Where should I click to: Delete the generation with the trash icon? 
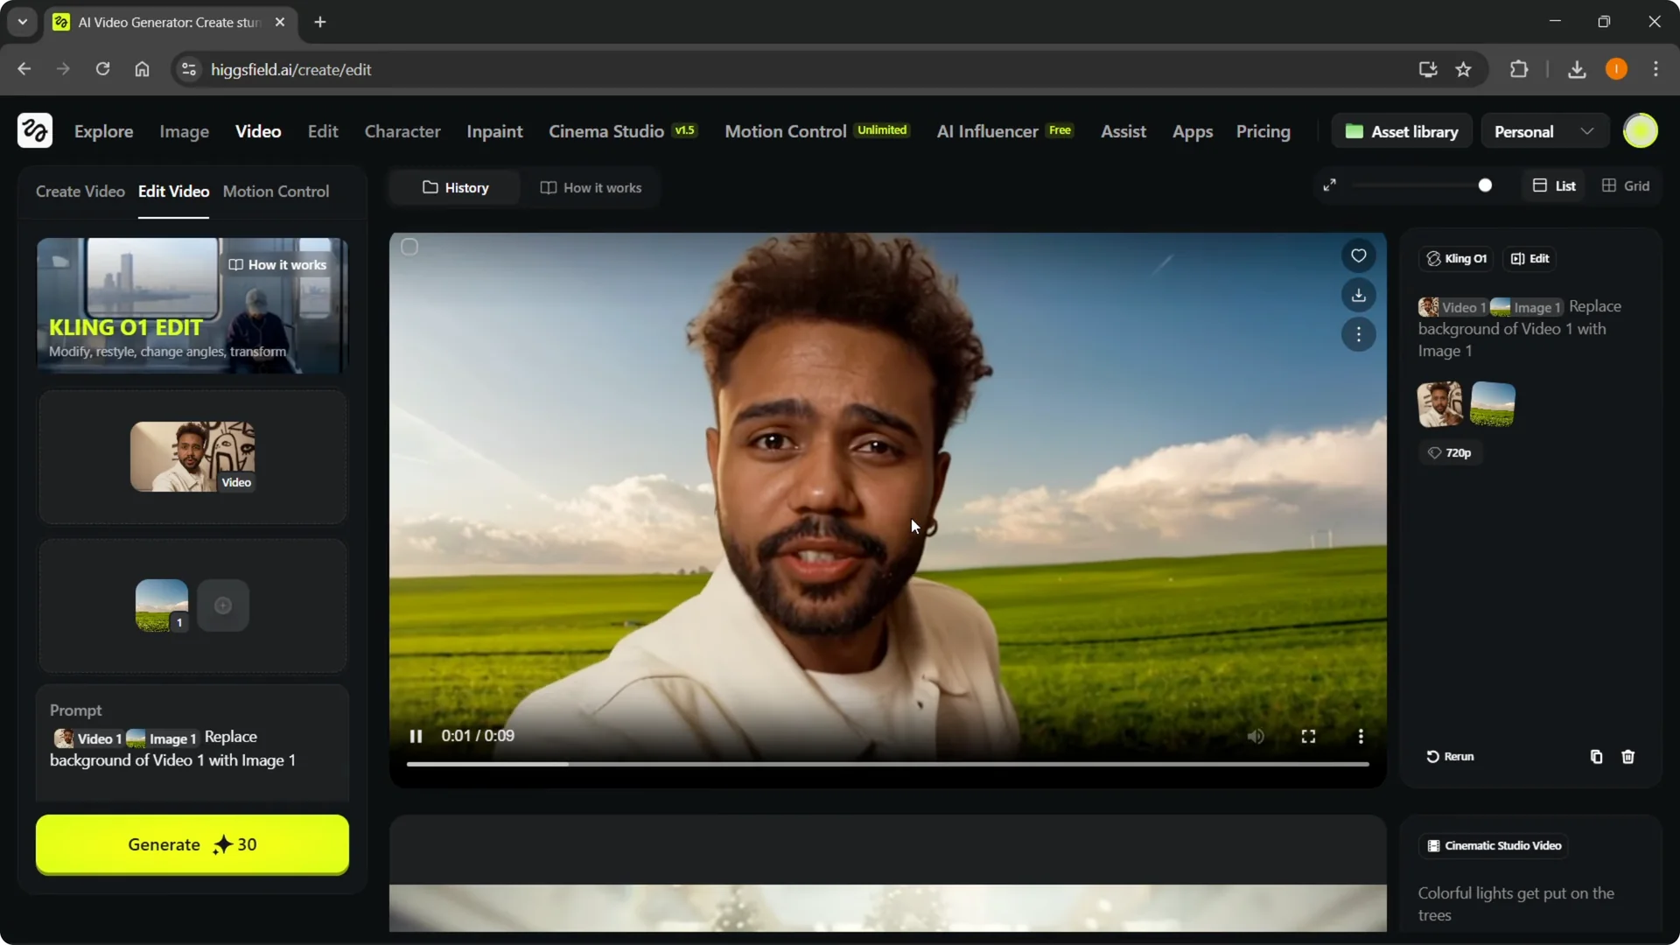coord(1628,757)
